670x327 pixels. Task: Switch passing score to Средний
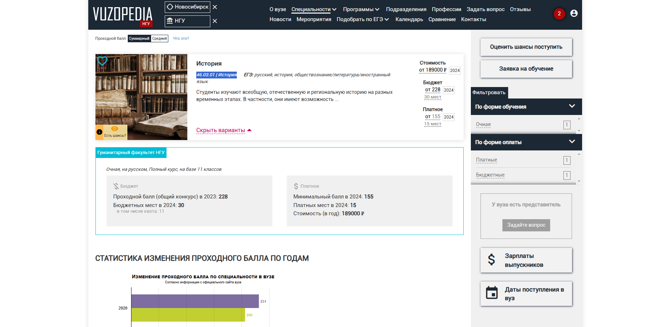click(x=160, y=39)
